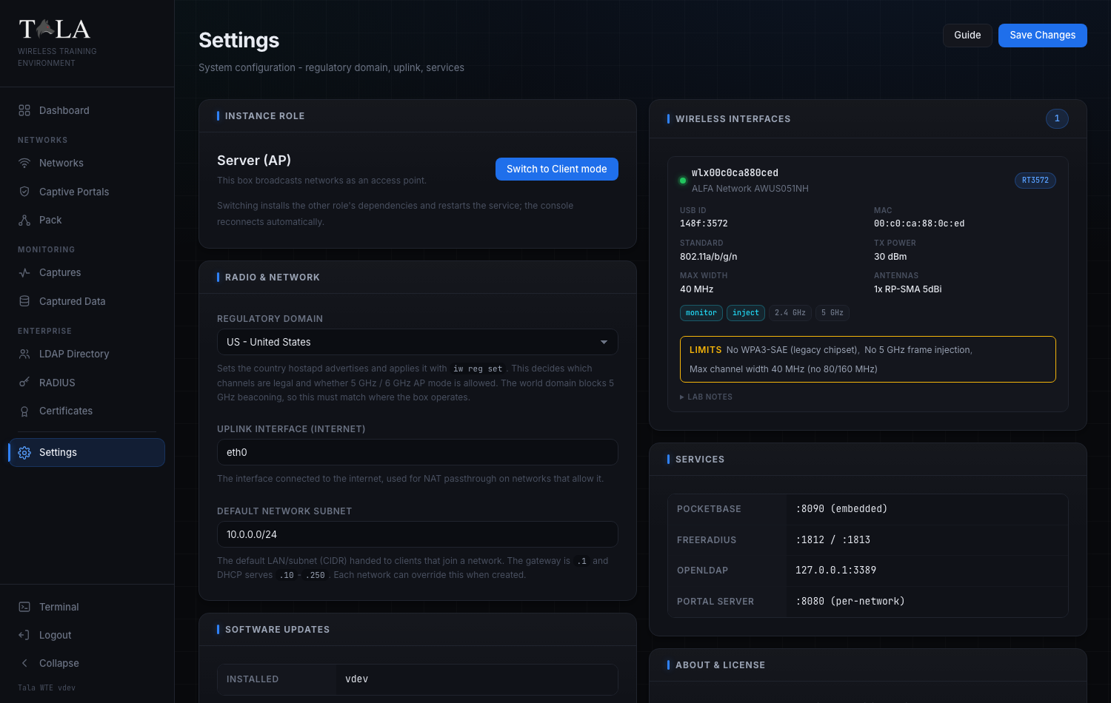This screenshot has width=1111, height=703.
Task: Click the monitor capability tag
Action: click(x=701, y=313)
